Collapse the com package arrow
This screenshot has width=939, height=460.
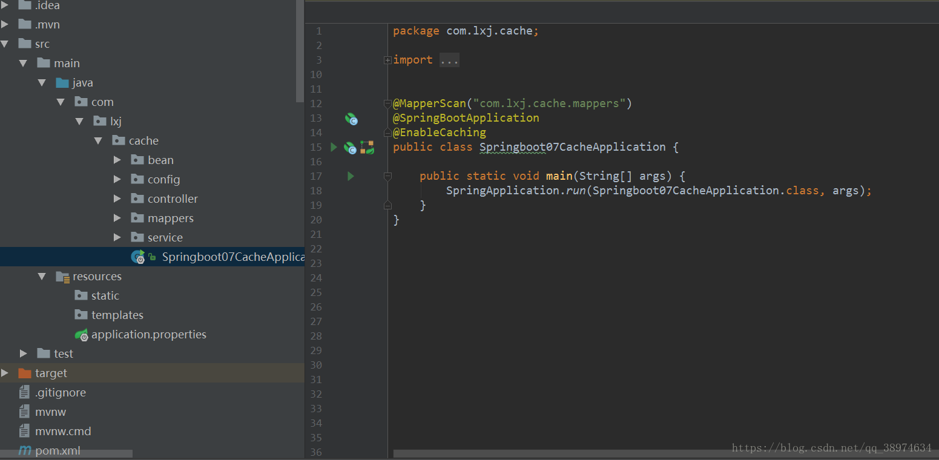pos(61,102)
